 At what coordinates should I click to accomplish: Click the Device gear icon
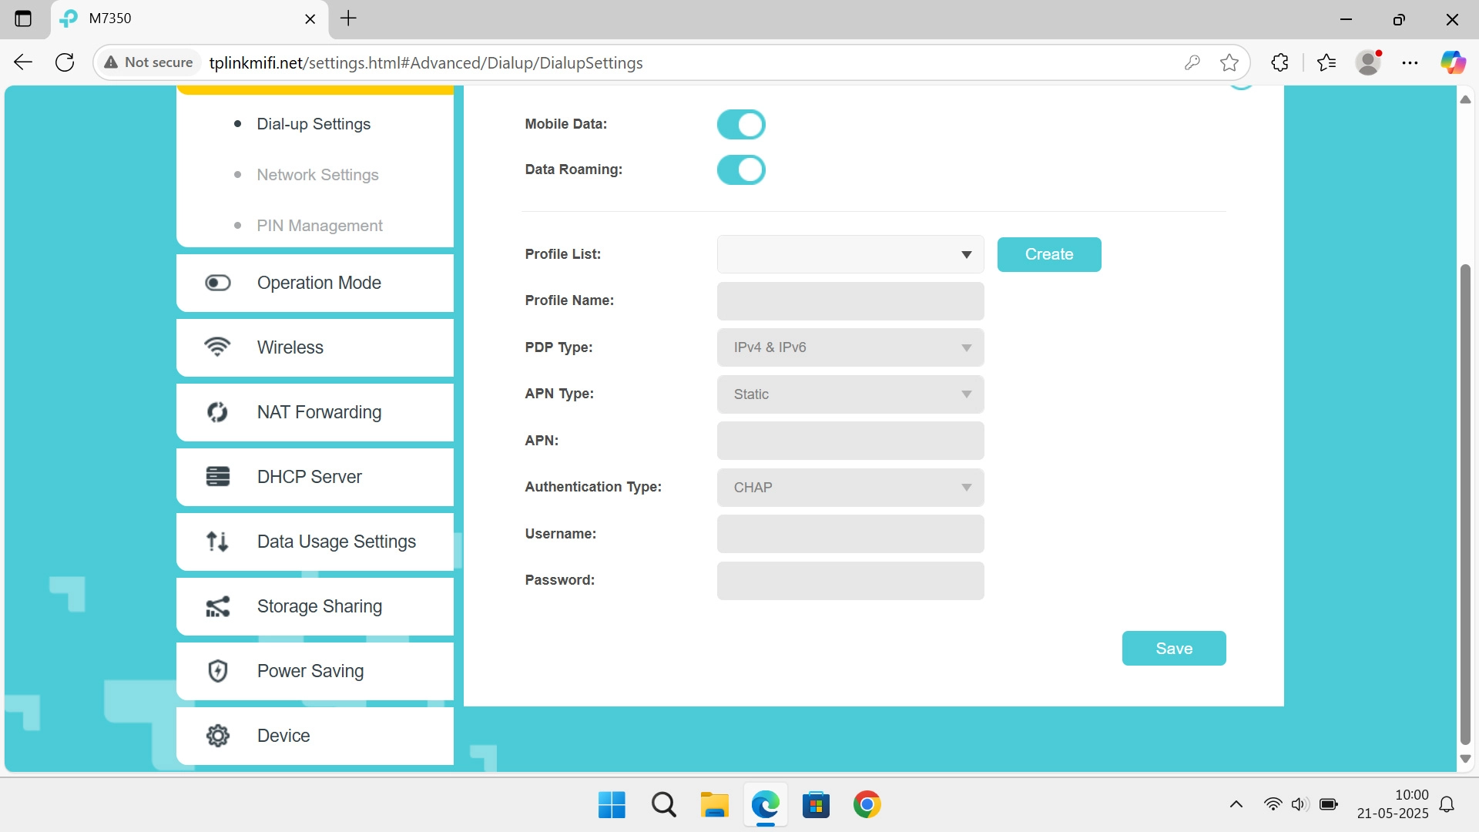coord(218,736)
